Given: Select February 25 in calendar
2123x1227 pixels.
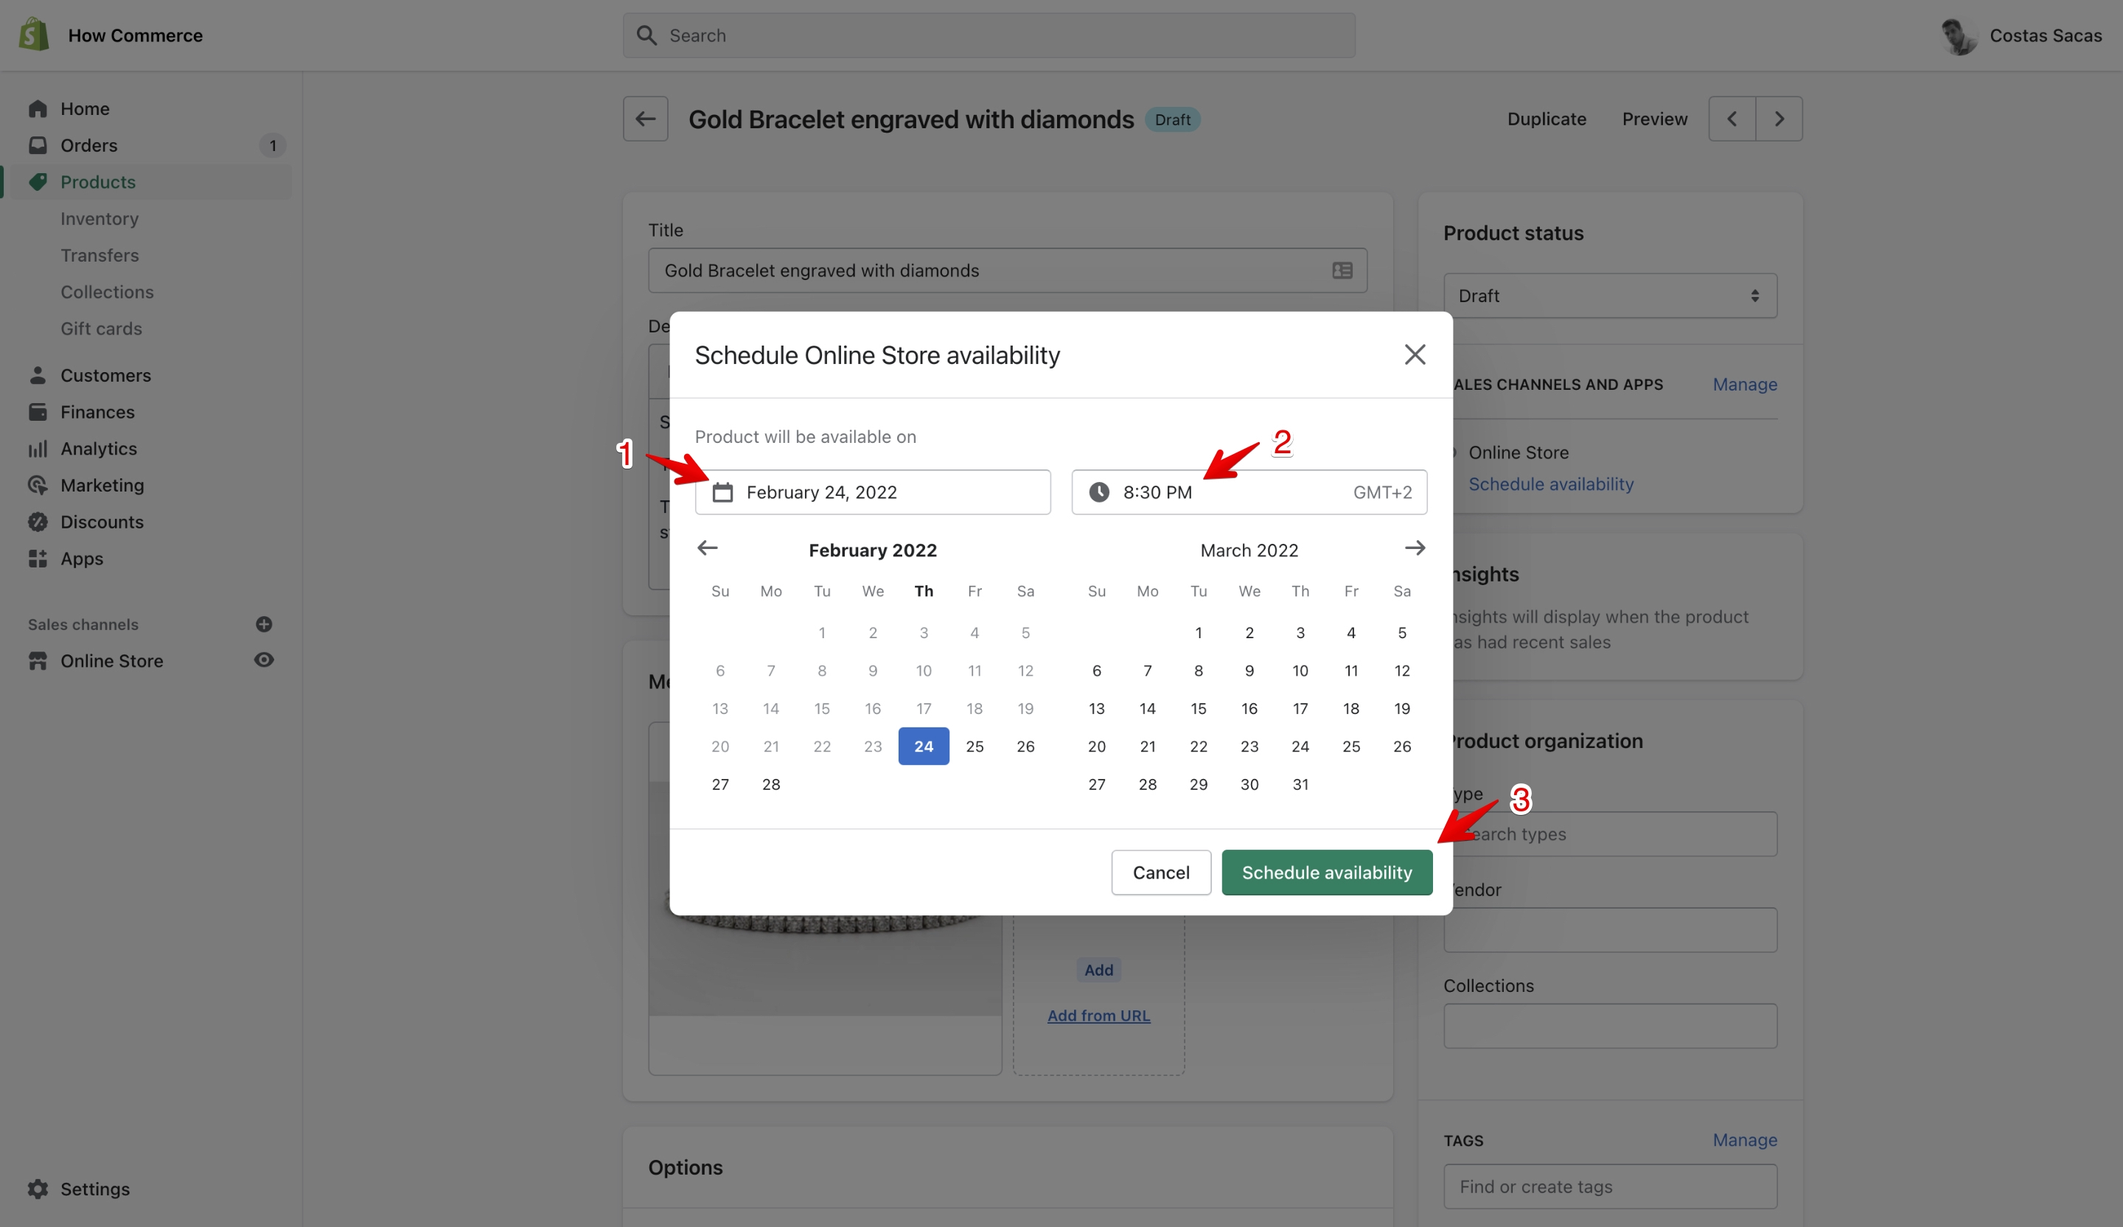Looking at the screenshot, I should coord(975,746).
